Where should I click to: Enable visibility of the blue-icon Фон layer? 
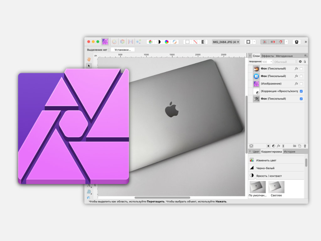tap(301, 76)
